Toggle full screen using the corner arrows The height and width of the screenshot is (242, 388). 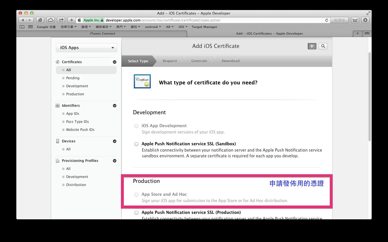click(x=368, y=13)
